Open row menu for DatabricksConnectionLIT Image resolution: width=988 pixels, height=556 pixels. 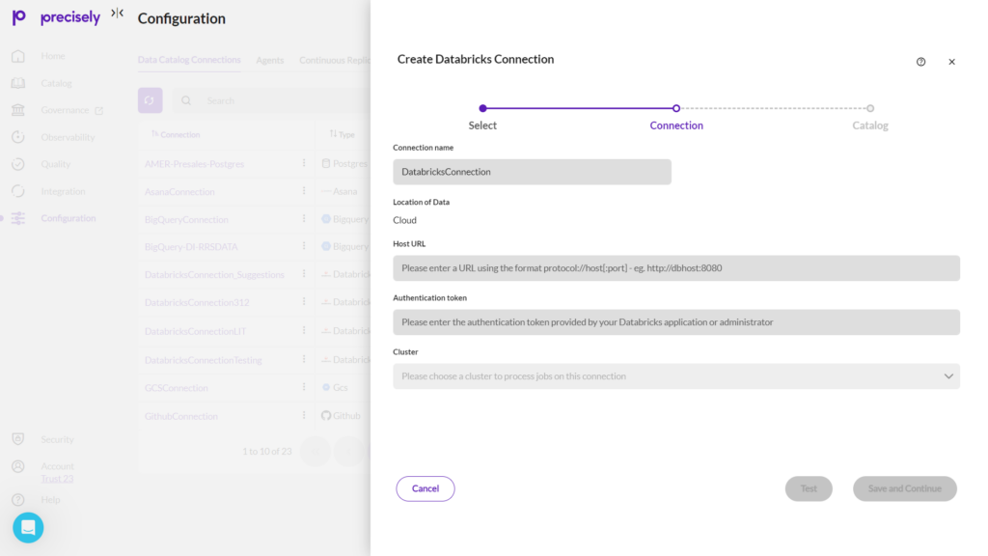[304, 330]
